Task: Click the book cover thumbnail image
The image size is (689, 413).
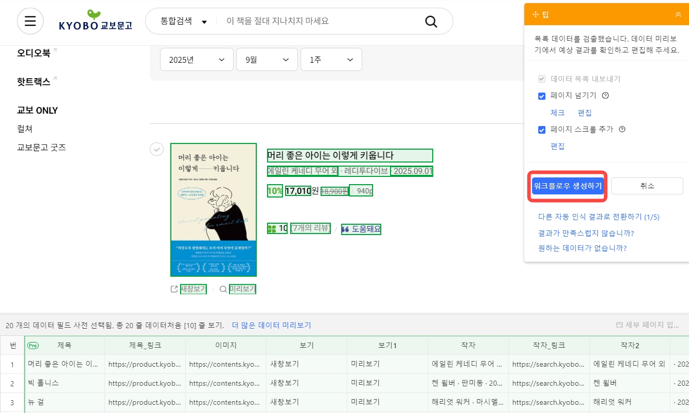Action: pos(213,210)
